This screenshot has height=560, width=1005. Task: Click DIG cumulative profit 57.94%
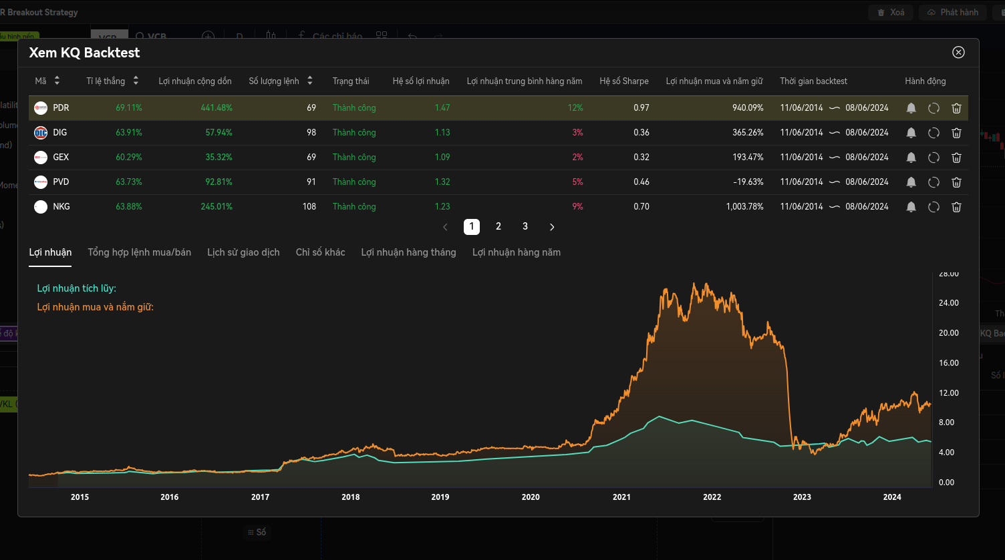click(219, 132)
